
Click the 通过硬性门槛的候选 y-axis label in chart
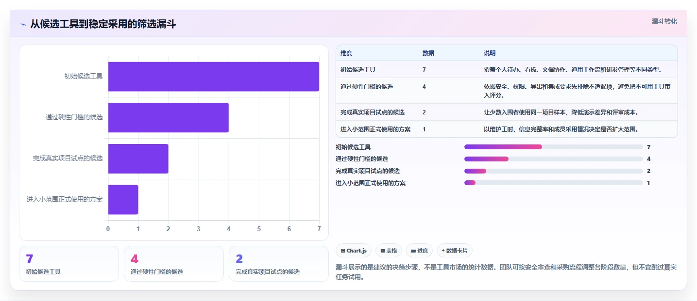click(x=74, y=117)
